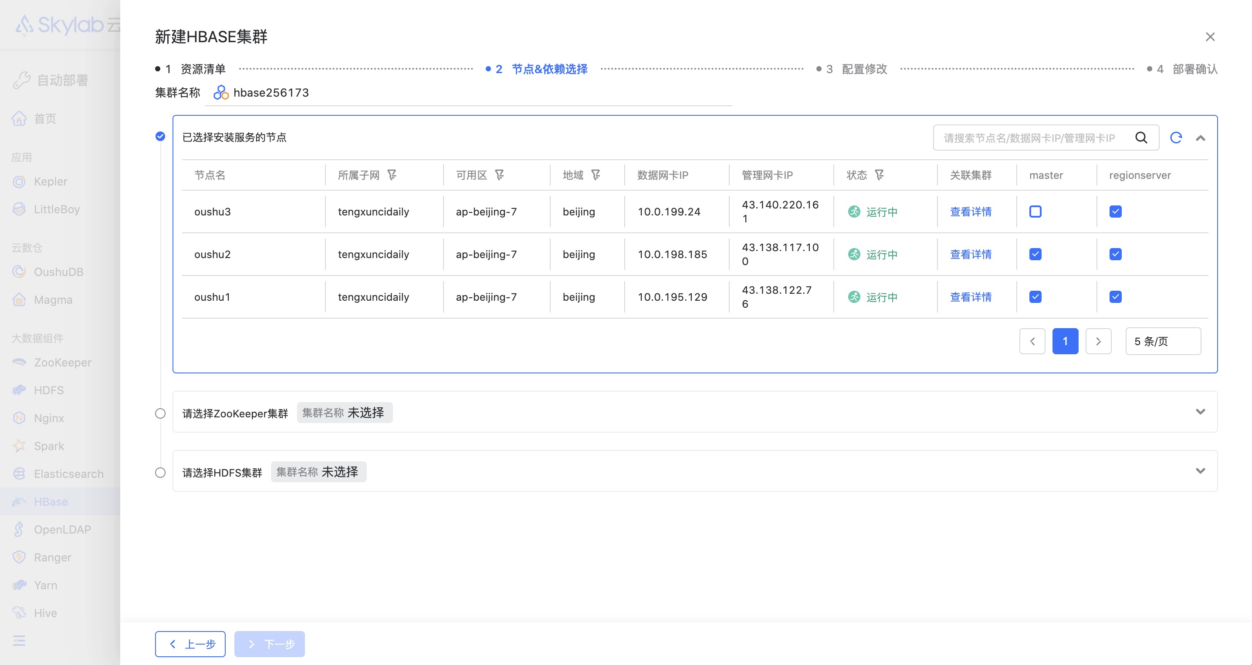Open ZooKeeper in the sidebar

pyautogui.click(x=62, y=363)
